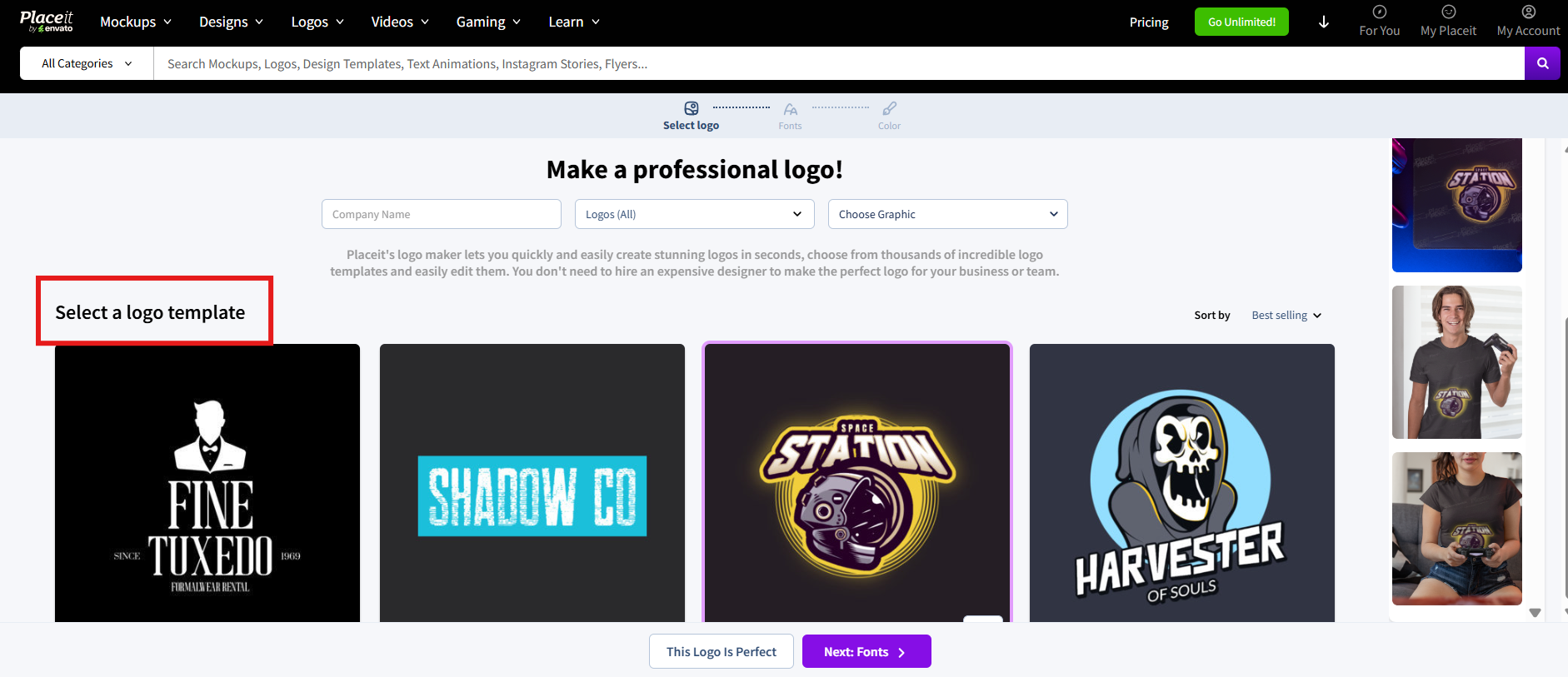Click the Placeit by Envato logo

(x=47, y=22)
